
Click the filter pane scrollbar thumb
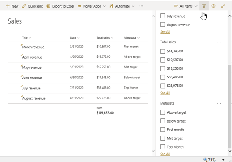pos(229,106)
